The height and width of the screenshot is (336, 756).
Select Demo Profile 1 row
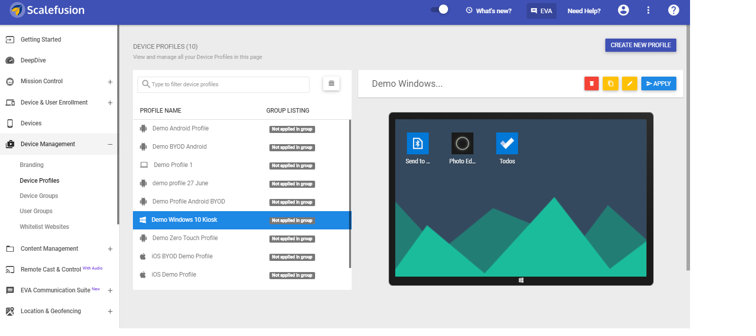(241, 165)
